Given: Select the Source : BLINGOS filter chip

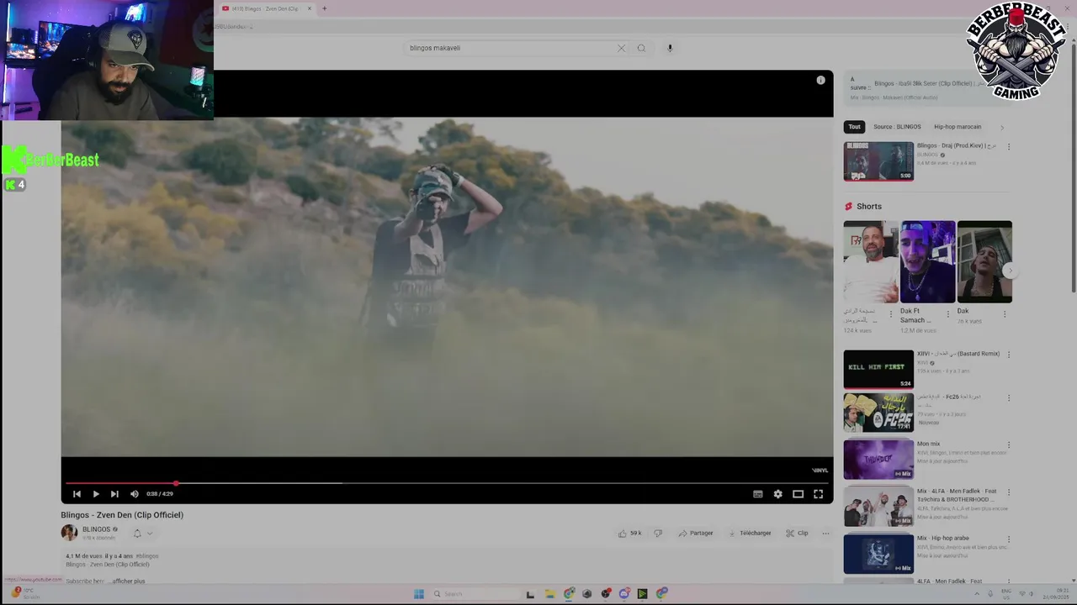Looking at the screenshot, I should click(897, 127).
